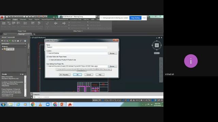The height and width of the screenshot is (122, 218).
Task: Open the new drawing tab plus button
Action: click(34, 34)
